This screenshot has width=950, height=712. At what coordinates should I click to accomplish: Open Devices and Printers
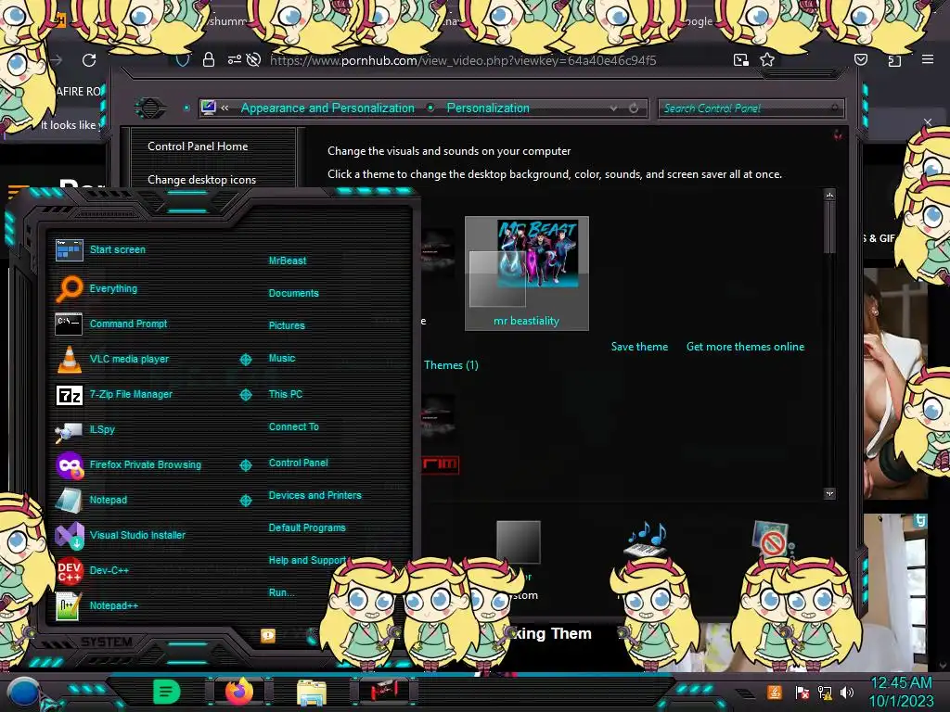click(315, 495)
